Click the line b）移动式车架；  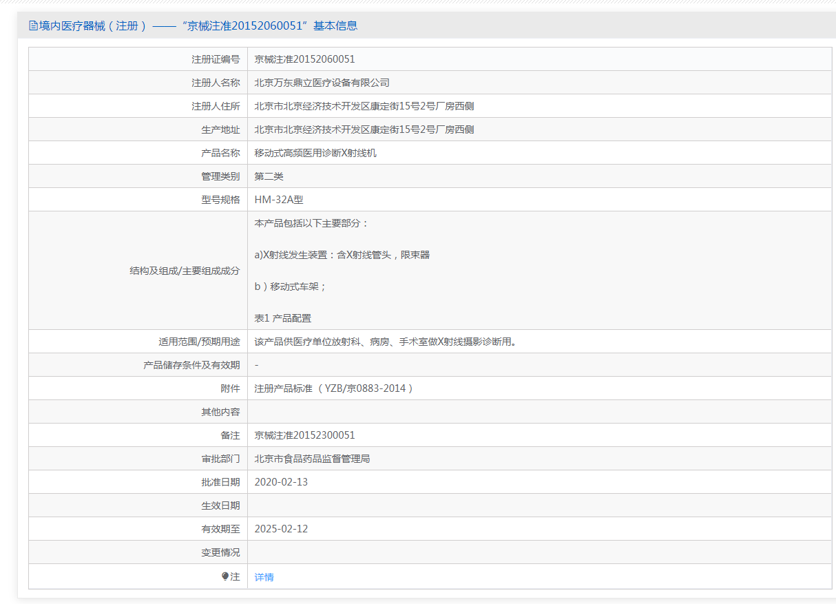click(x=291, y=287)
